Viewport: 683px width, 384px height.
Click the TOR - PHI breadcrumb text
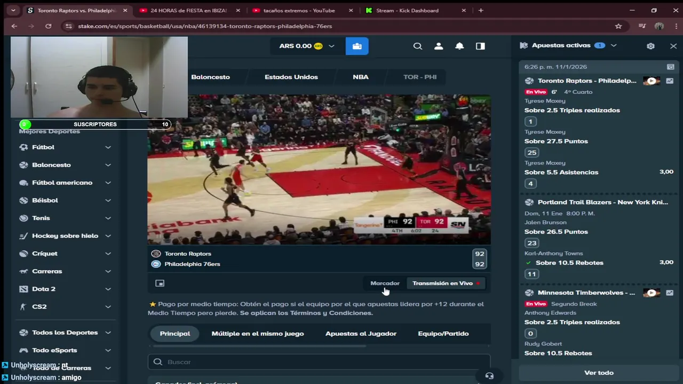[x=420, y=77]
